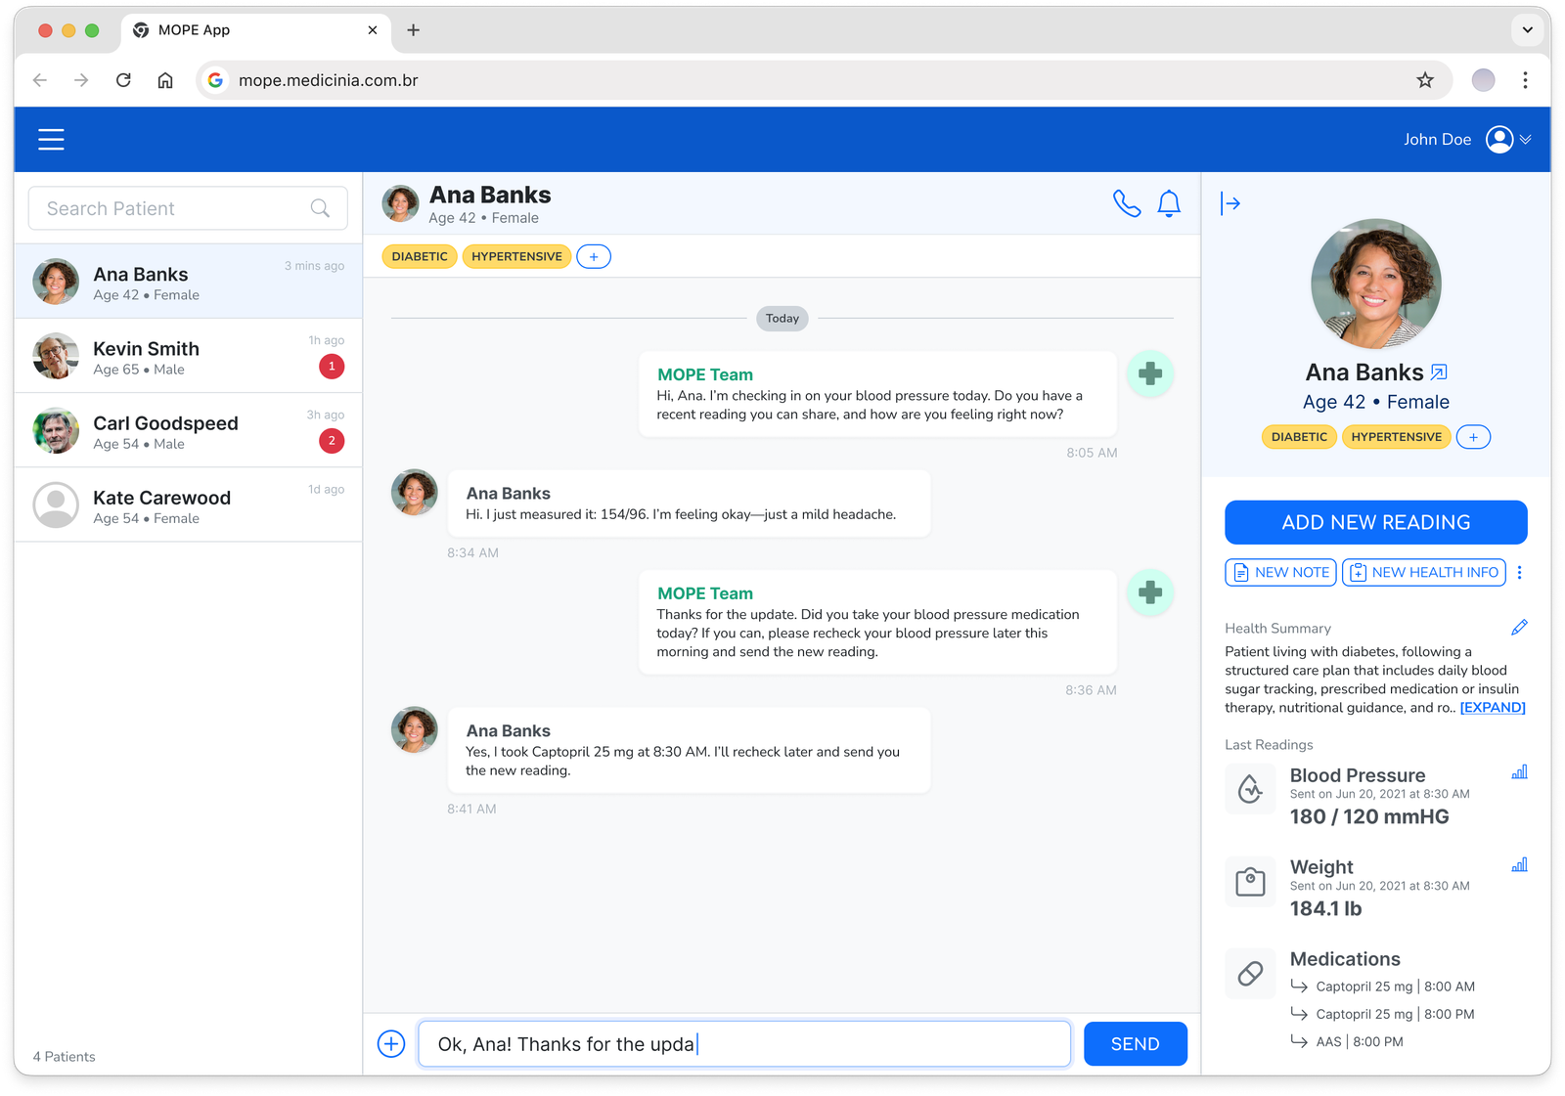Click the DIABETIC tag in the chat header
The height and width of the screenshot is (1096, 1565).
[x=420, y=256]
